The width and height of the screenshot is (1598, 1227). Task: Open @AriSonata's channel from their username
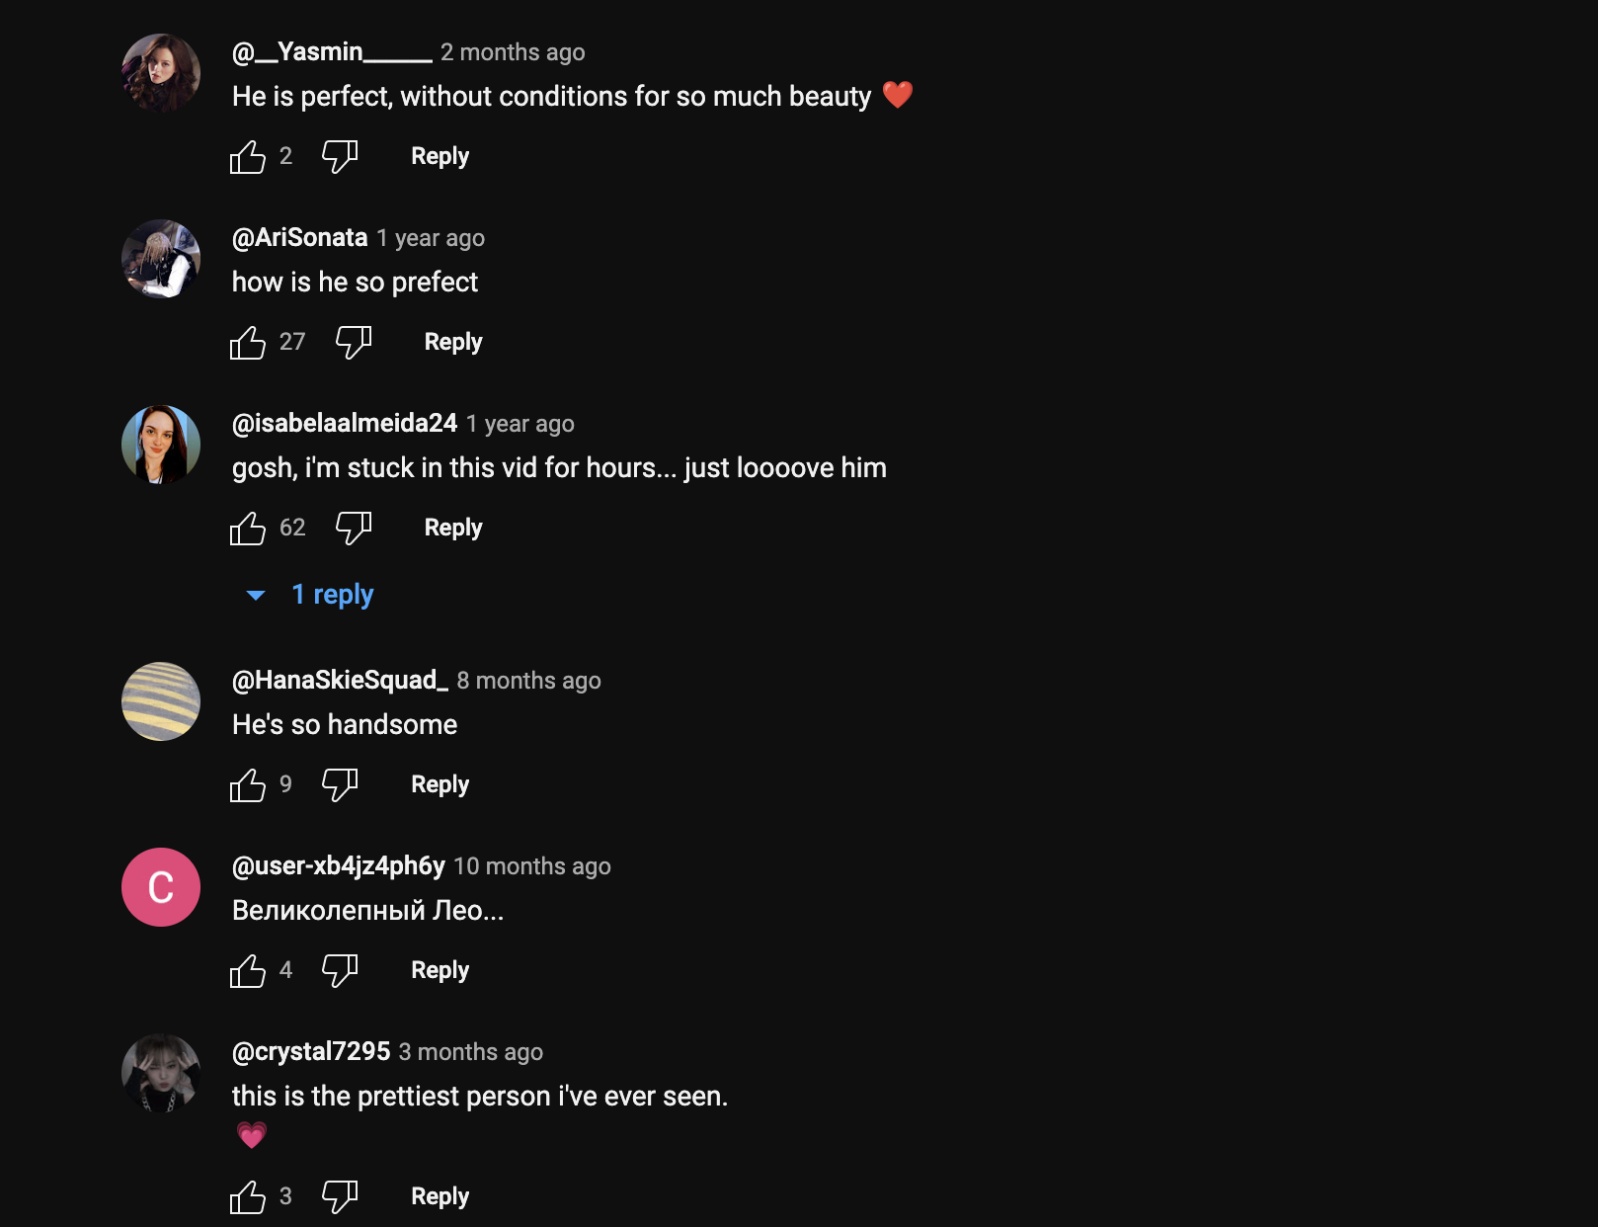(299, 237)
